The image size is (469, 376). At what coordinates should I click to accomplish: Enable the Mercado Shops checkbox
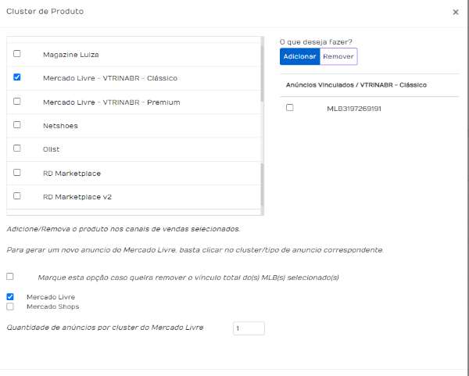pyautogui.click(x=10, y=306)
